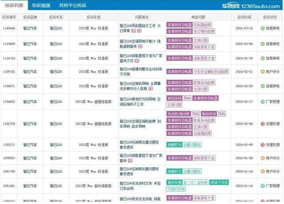
Task: Click 行车安全辅助系统故障 problem tag
Action: point(210,72)
